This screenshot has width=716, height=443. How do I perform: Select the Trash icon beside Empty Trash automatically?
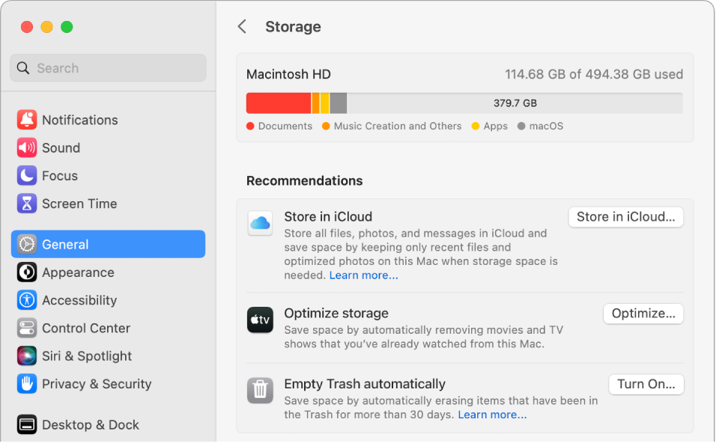click(260, 390)
